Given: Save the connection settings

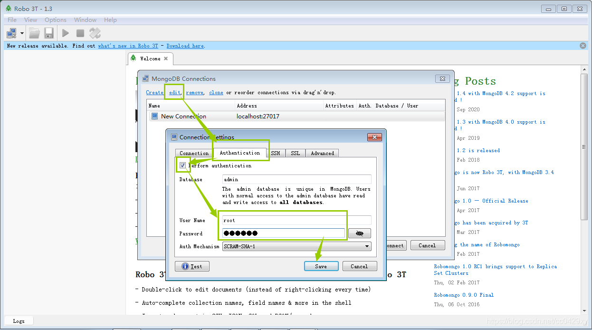Looking at the screenshot, I should coord(321,266).
